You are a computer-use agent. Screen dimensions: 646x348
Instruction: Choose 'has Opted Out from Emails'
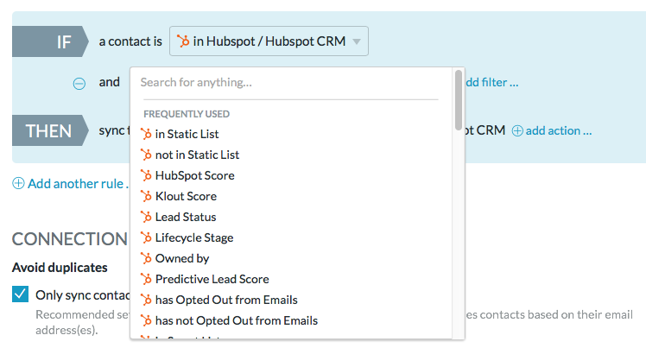[226, 300]
